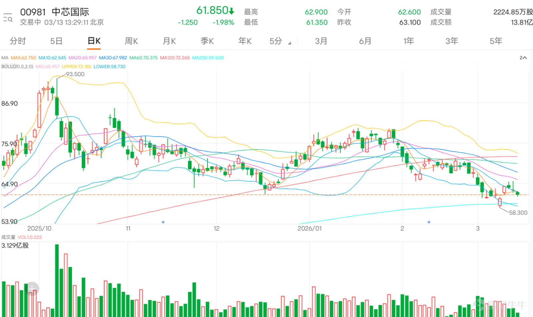Select the 日K tab
The height and width of the screenshot is (317, 533).
tap(94, 41)
